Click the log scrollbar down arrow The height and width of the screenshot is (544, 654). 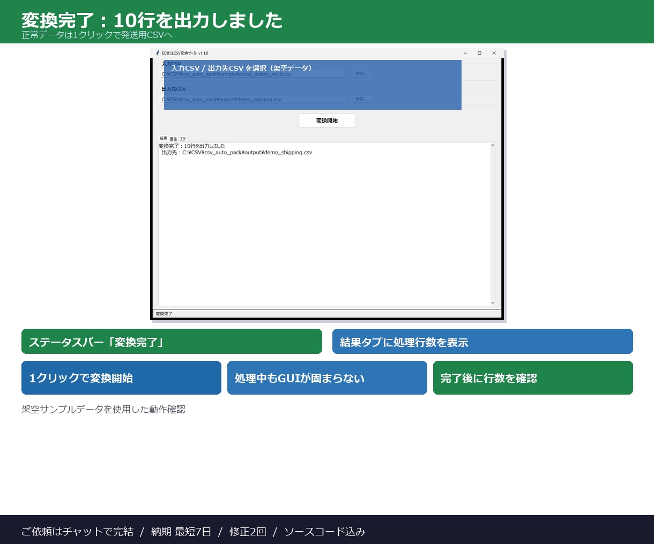point(493,303)
